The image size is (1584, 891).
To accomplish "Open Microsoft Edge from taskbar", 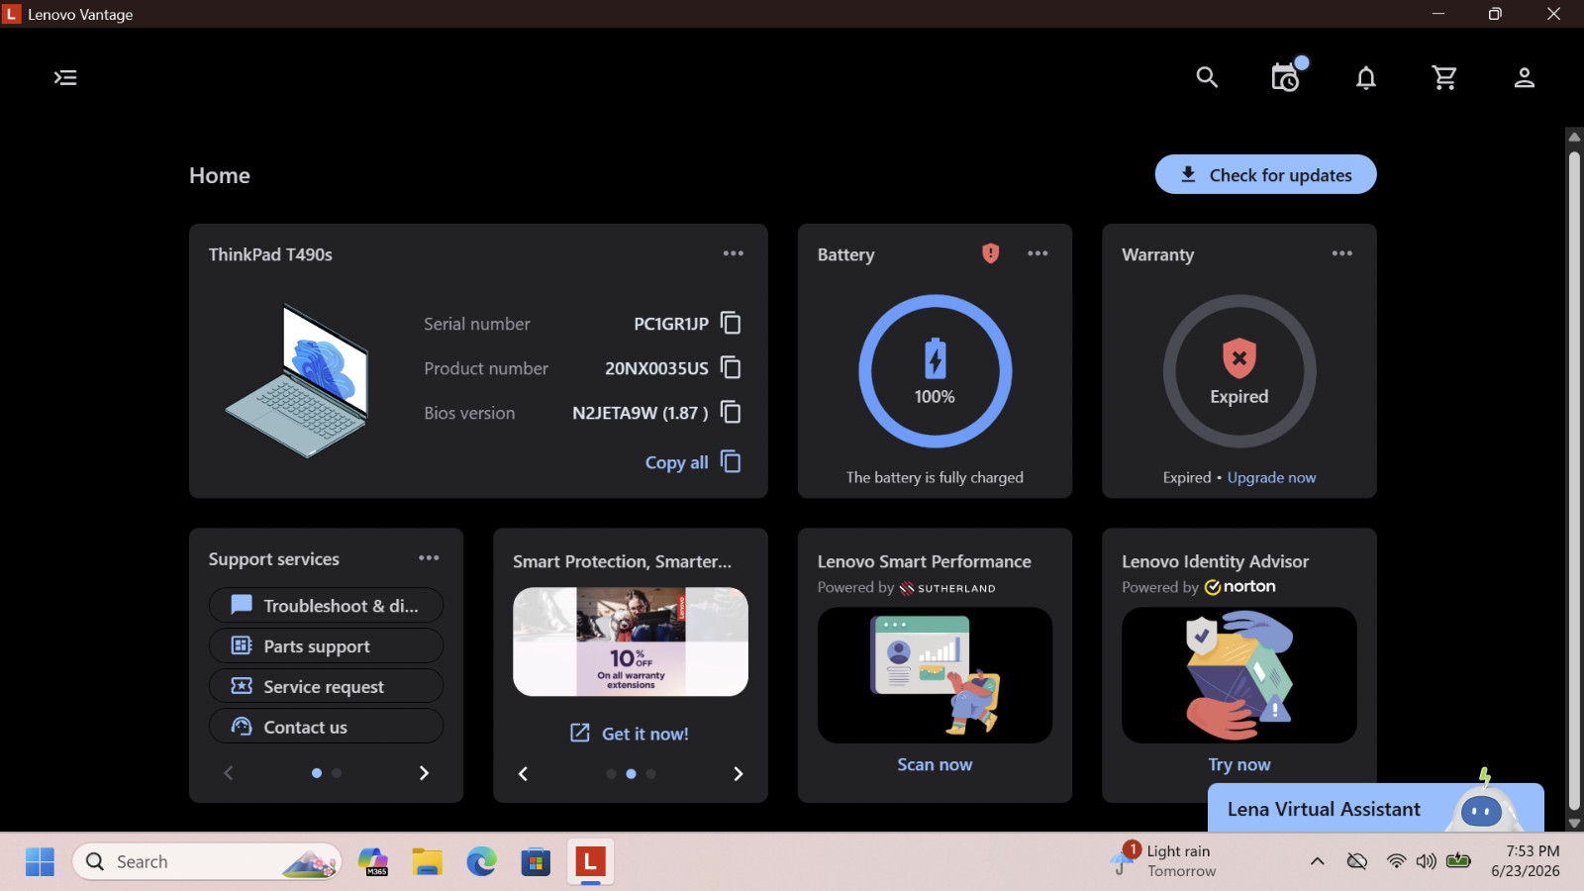I will point(481,862).
